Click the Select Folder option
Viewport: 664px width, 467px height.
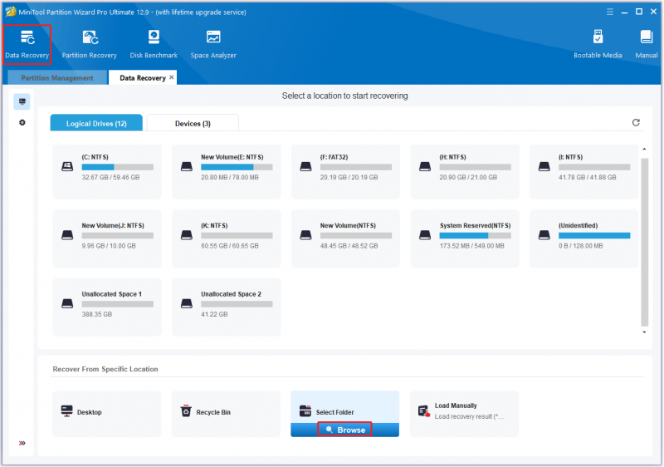click(344, 407)
